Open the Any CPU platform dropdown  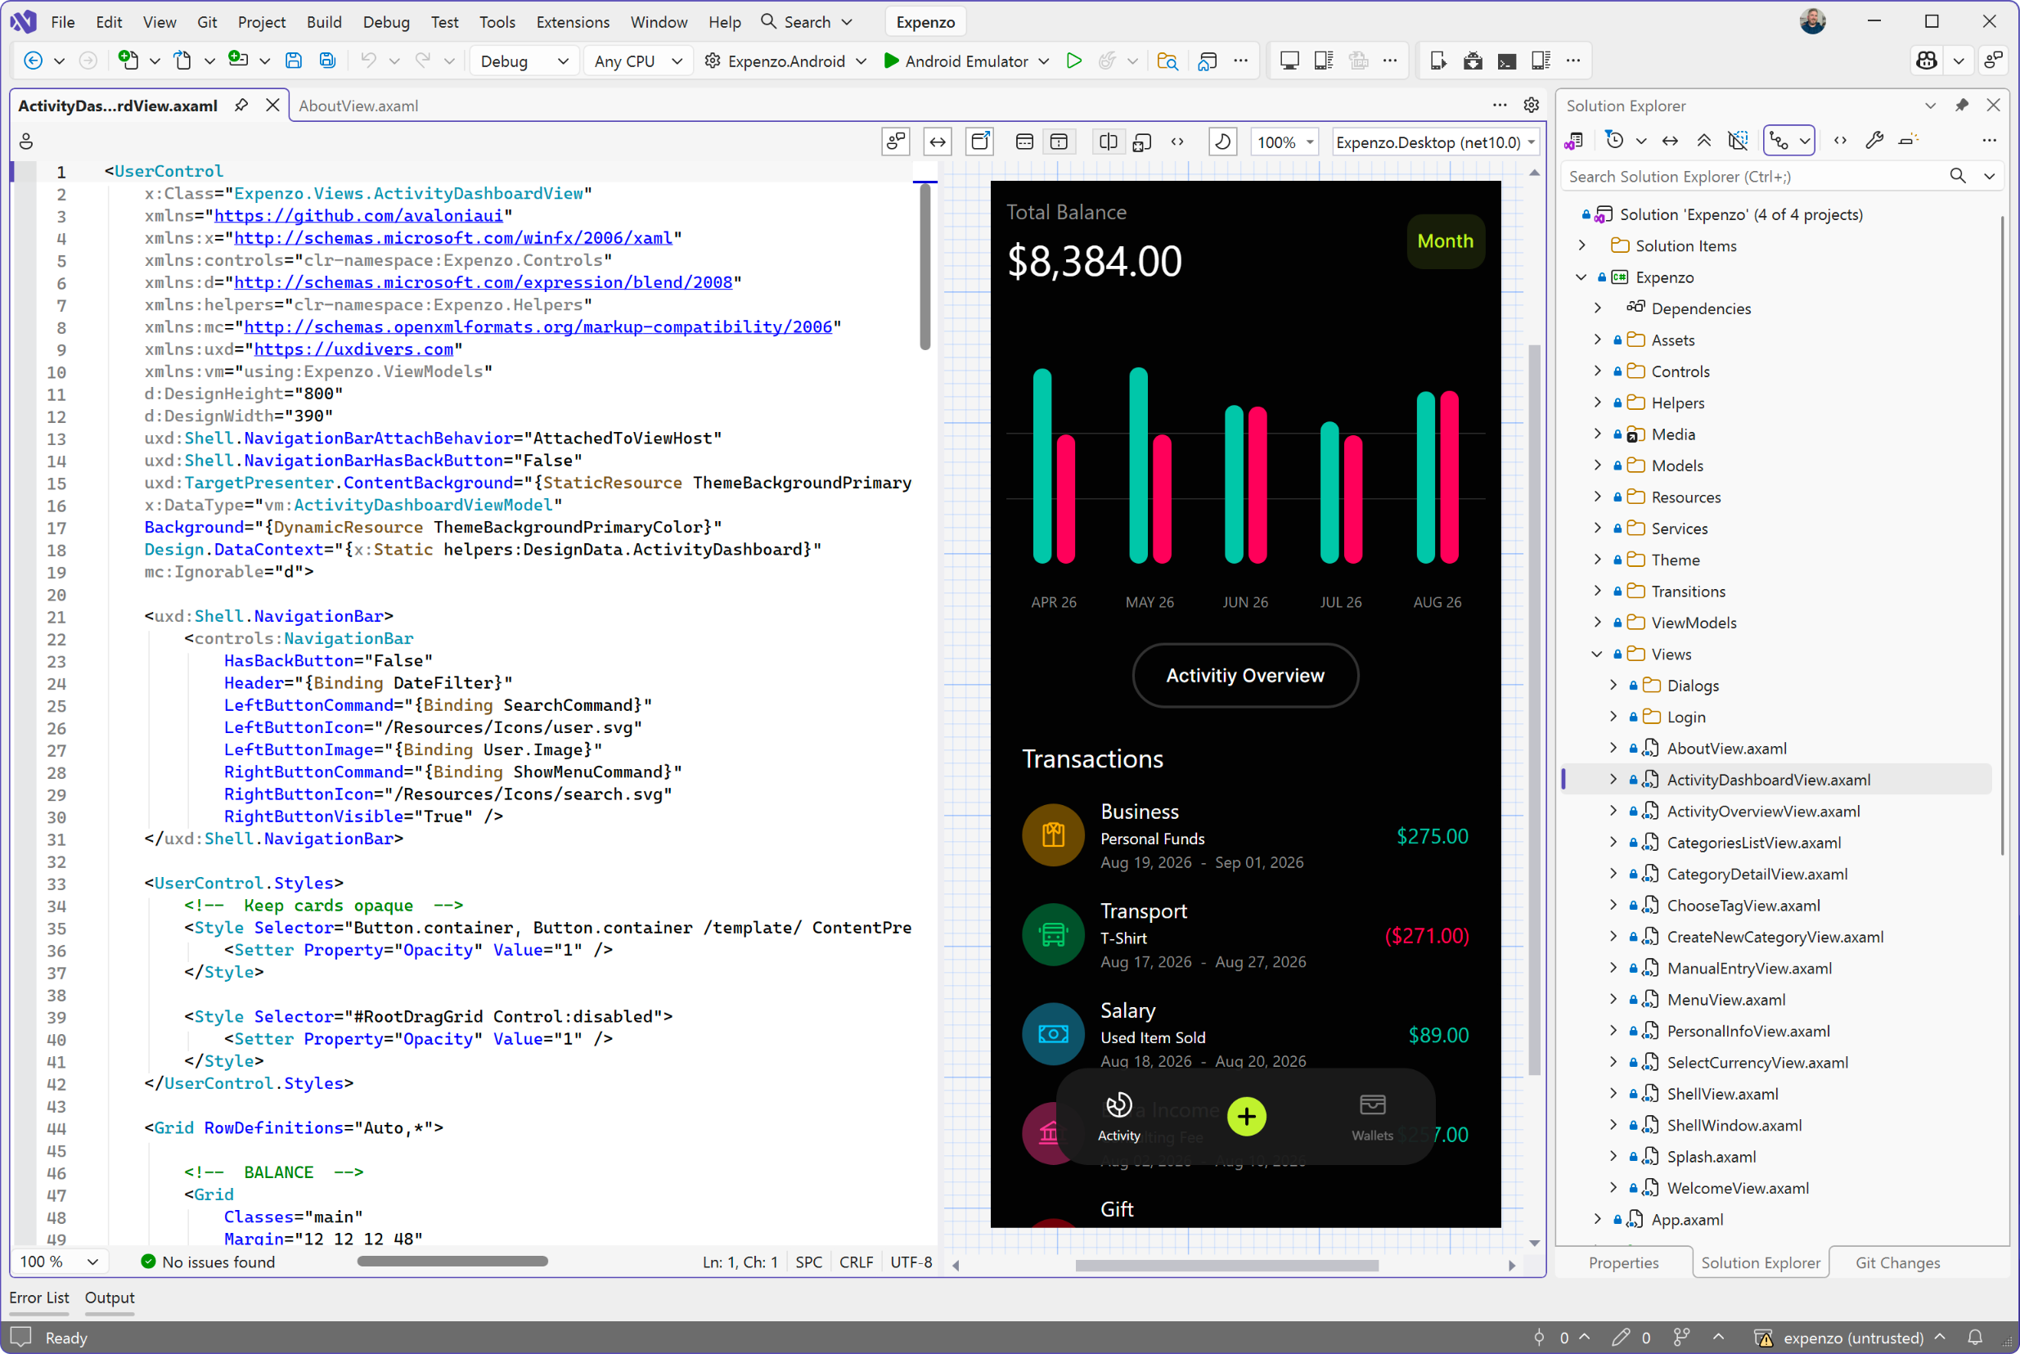click(x=638, y=61)
